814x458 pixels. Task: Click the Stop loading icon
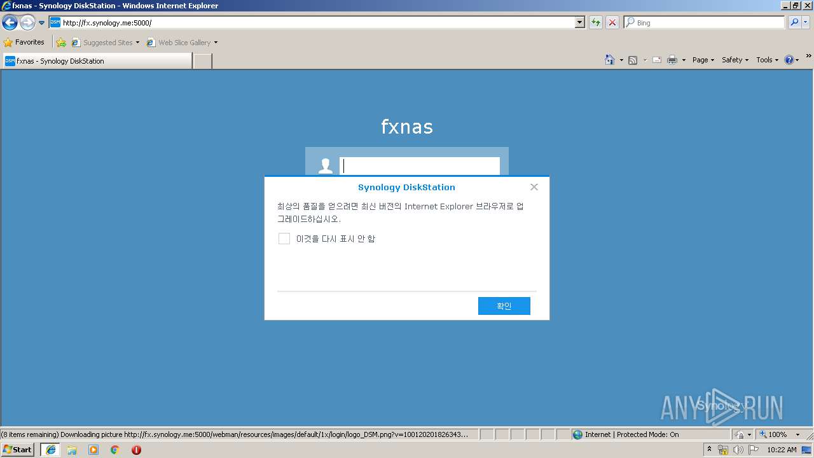click(x=612, y=23)
